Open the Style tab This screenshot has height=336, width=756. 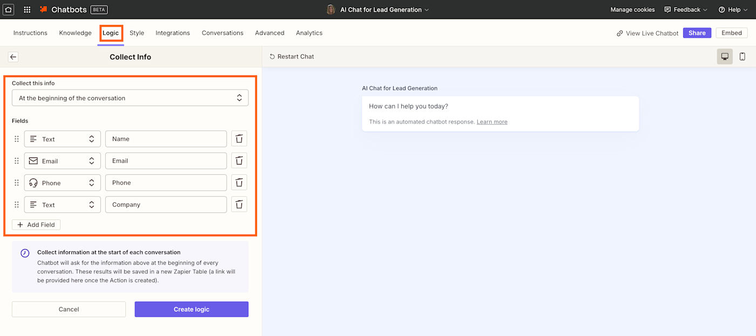pos(137,33)
